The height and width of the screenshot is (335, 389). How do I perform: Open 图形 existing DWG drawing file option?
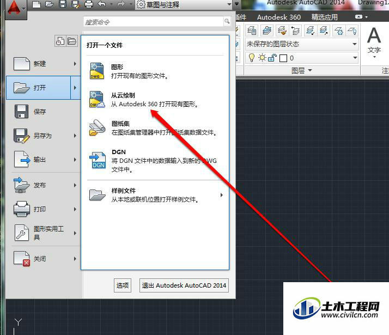tap(155, 71)
